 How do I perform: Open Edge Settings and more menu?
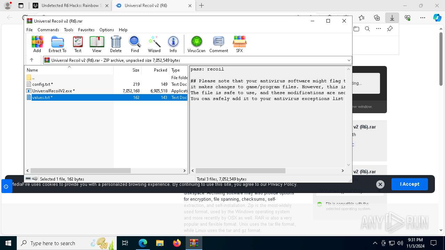tap(423, 18)
